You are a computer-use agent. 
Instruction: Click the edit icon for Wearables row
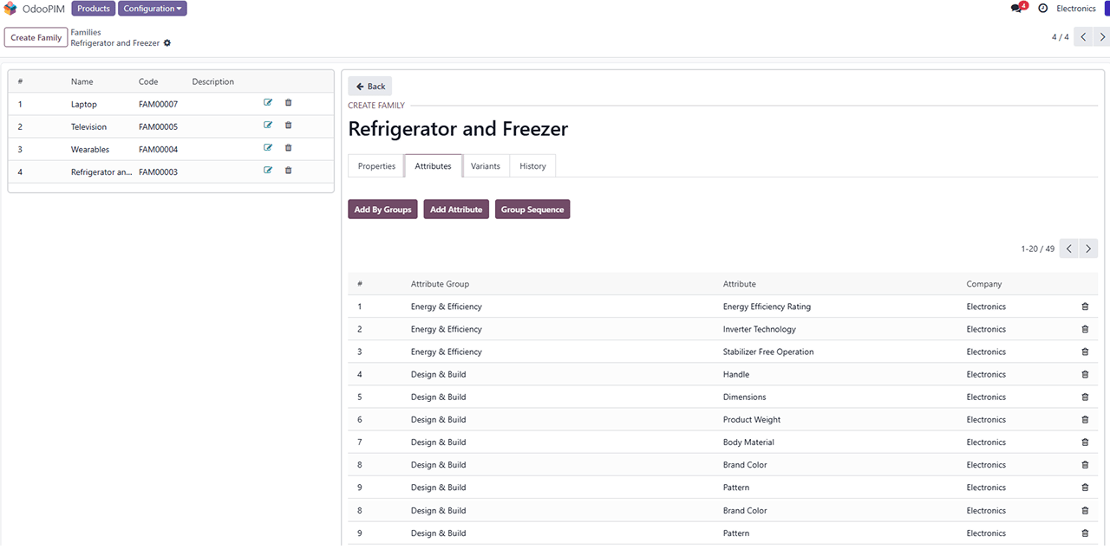click(268, 148)
